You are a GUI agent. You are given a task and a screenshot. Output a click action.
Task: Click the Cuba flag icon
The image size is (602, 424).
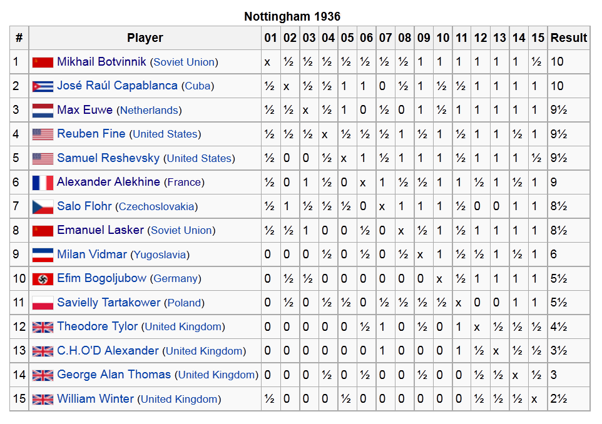tap(43, 86)
